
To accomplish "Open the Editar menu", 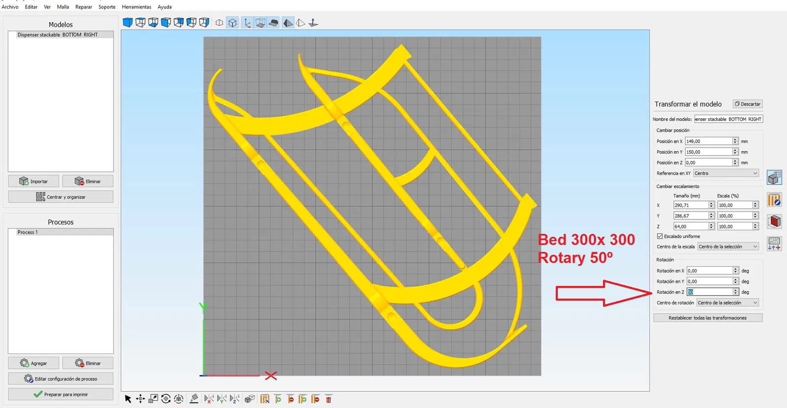I will (31, 7).
